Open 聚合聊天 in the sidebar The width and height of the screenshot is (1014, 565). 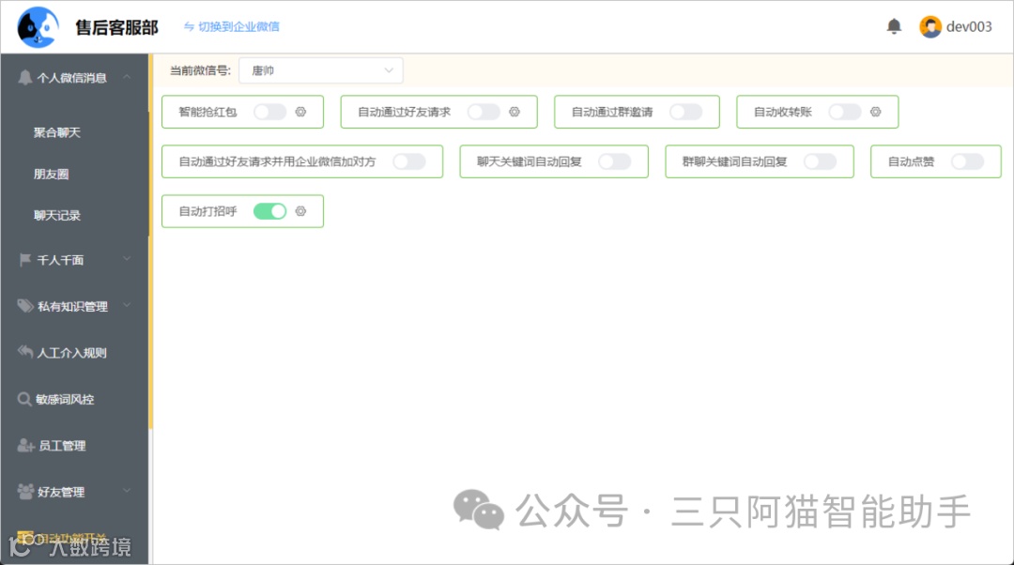(57, 132)
